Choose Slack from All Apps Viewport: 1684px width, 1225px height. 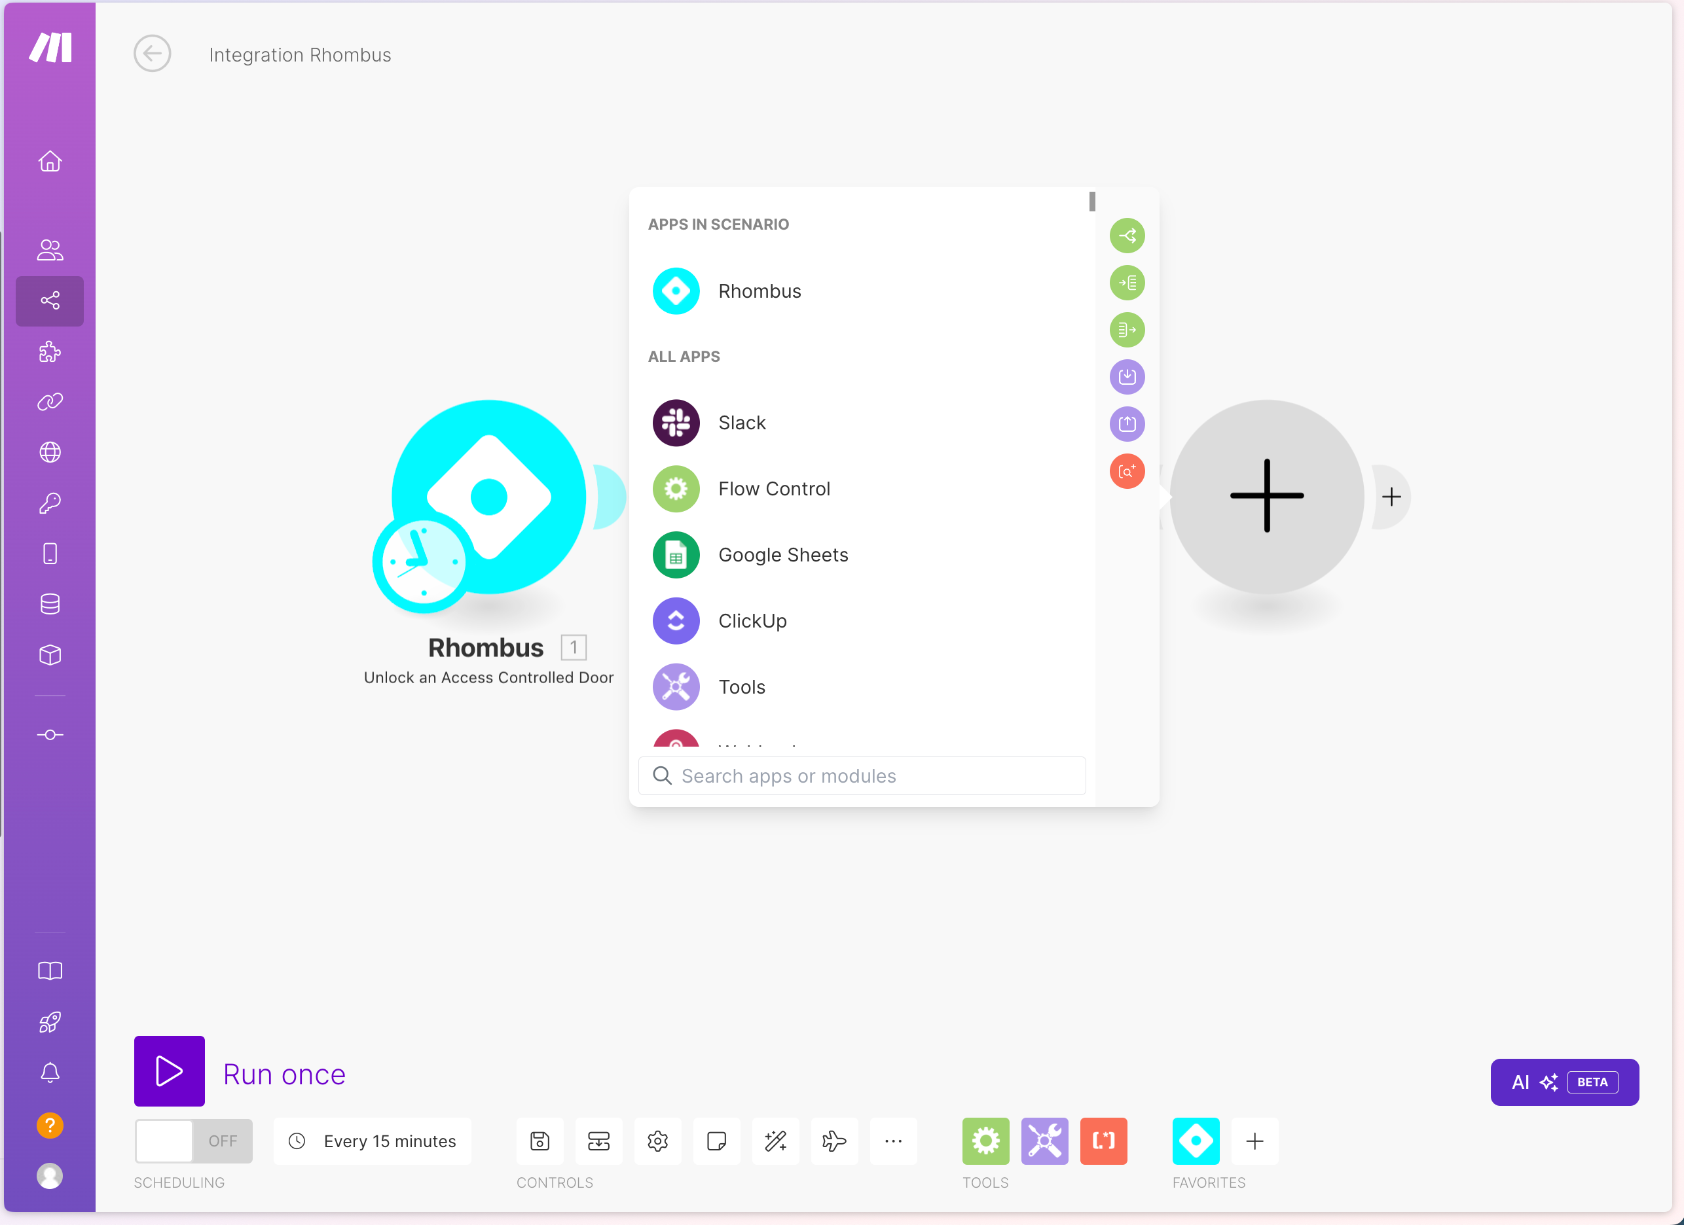click(861, 423)
